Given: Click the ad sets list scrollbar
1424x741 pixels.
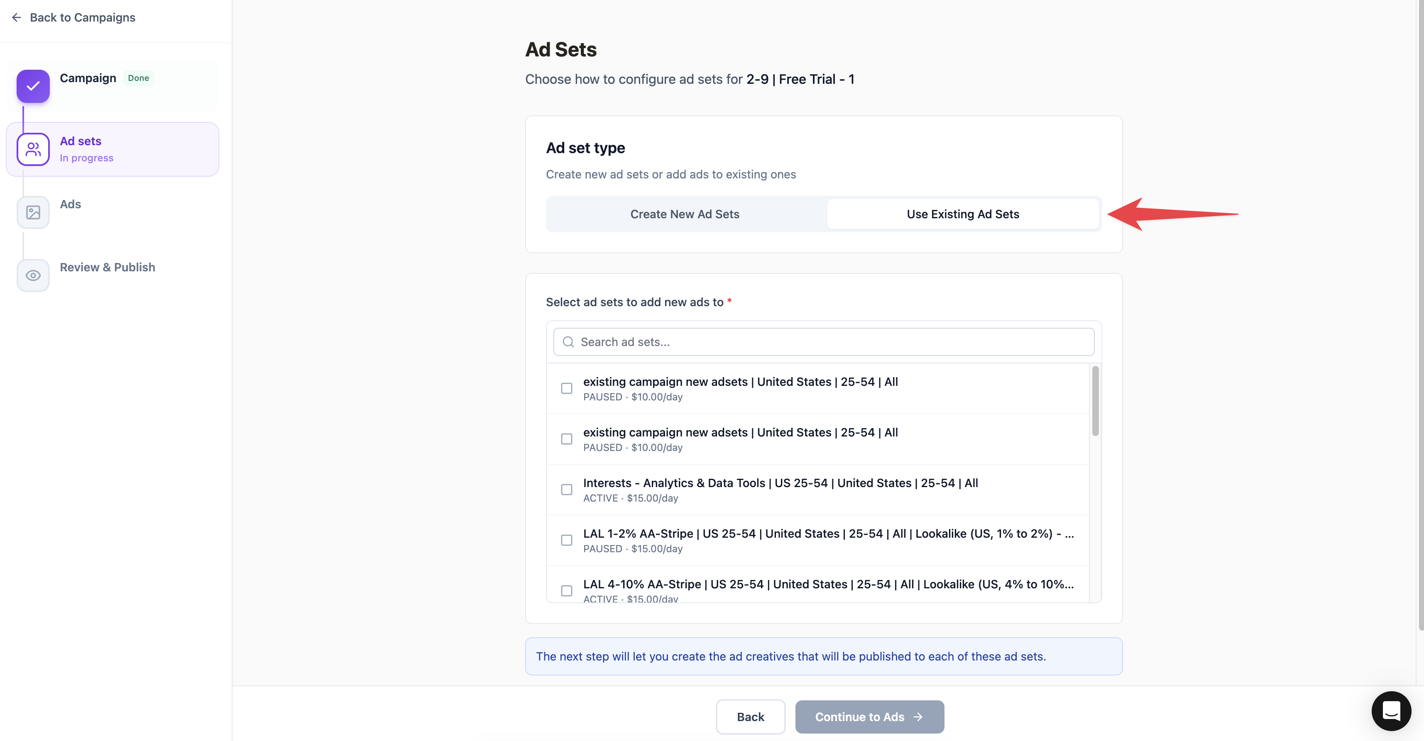Looking at the screenshot, I should [1095, 401].
